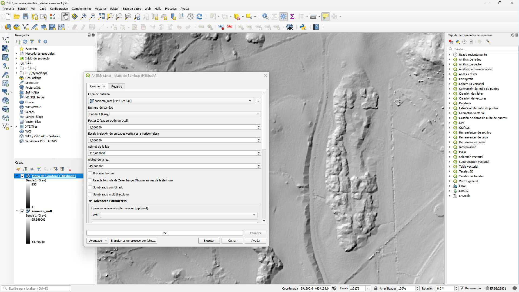Toggle visibility of sanisera_mdt layer

pos(22,211)
